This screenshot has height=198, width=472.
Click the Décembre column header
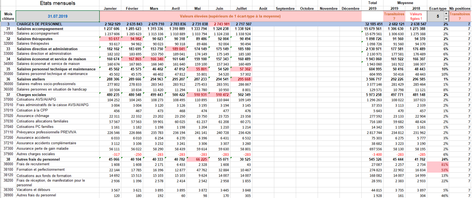pos(350,8)
